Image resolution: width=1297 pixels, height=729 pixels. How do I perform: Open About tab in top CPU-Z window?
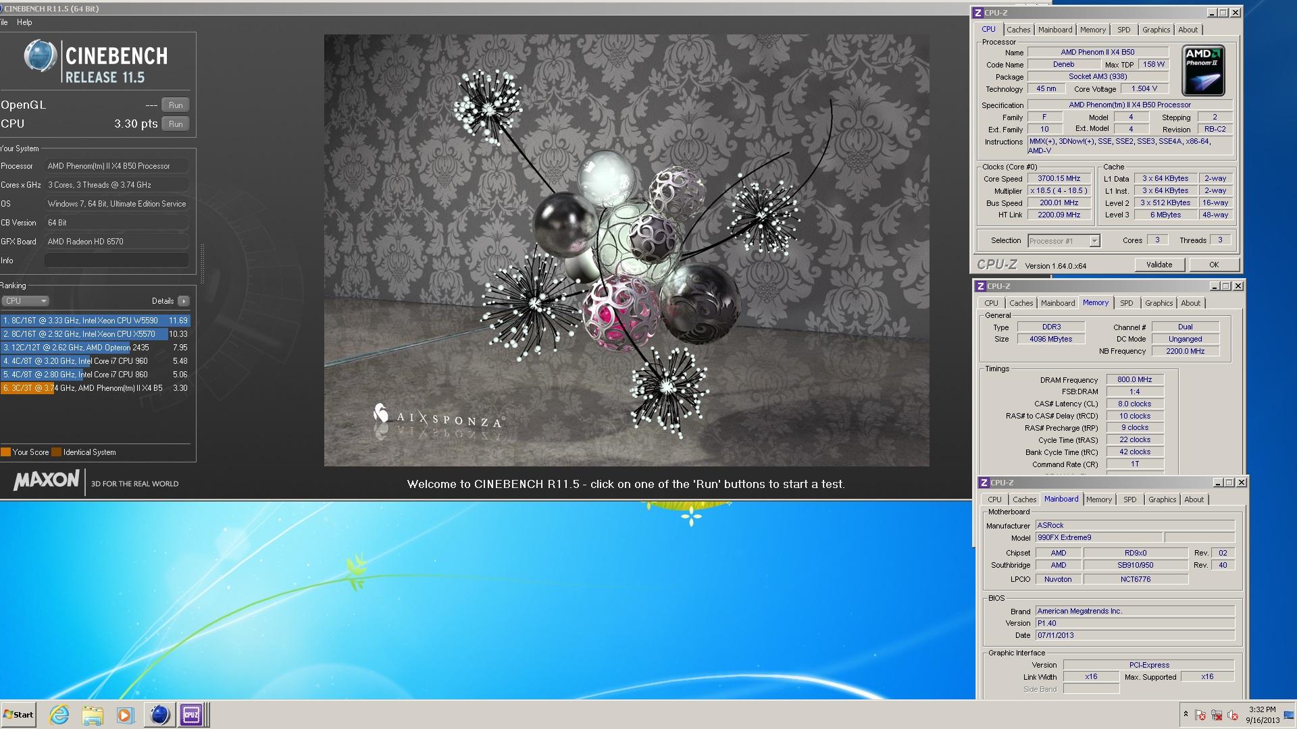click(x=1188, y=30)
